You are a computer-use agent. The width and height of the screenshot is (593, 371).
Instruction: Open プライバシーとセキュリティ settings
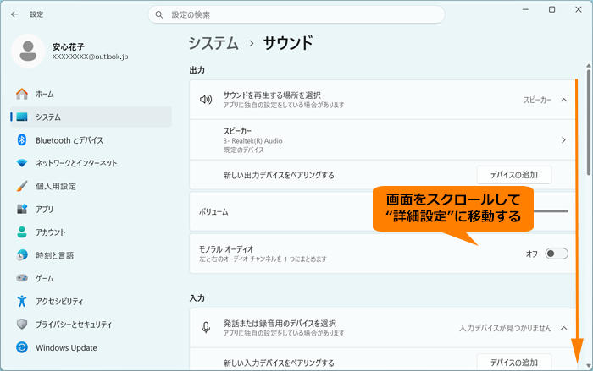click(91, 325)
